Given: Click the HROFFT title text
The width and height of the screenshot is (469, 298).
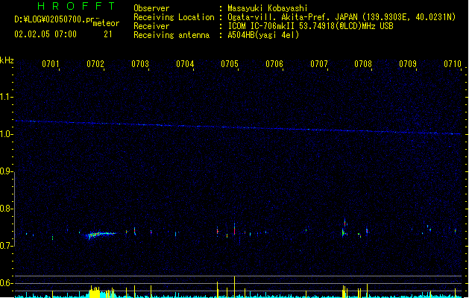Looking at the screenshot, I should pyautogui.click(x=76, y=6).
